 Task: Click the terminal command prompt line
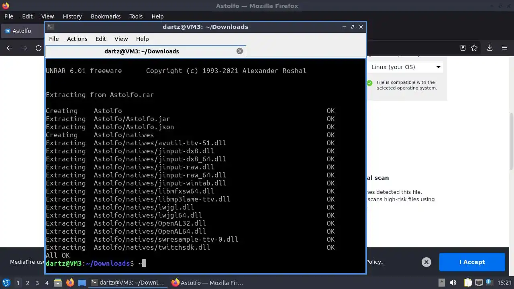pos(96,263)
